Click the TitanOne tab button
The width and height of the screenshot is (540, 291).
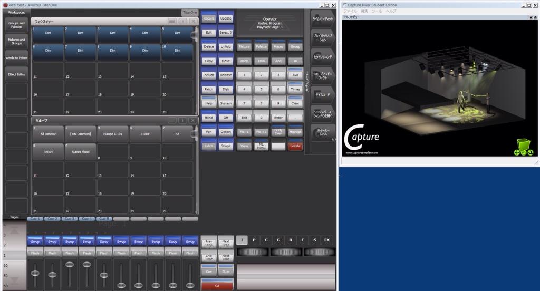click(x=190, y=13)
